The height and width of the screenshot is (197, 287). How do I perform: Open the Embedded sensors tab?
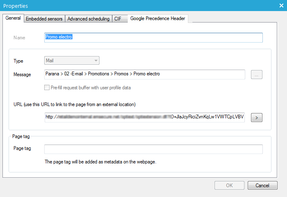44,19
